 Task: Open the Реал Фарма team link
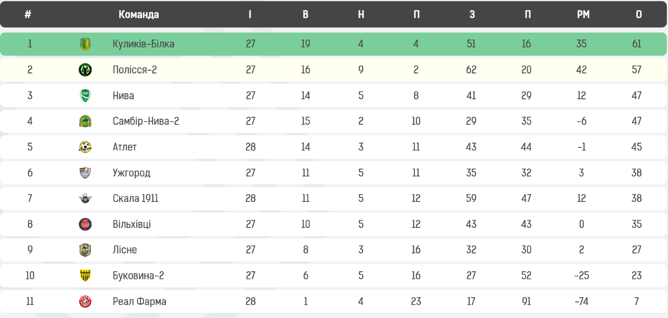pos(140,301)
